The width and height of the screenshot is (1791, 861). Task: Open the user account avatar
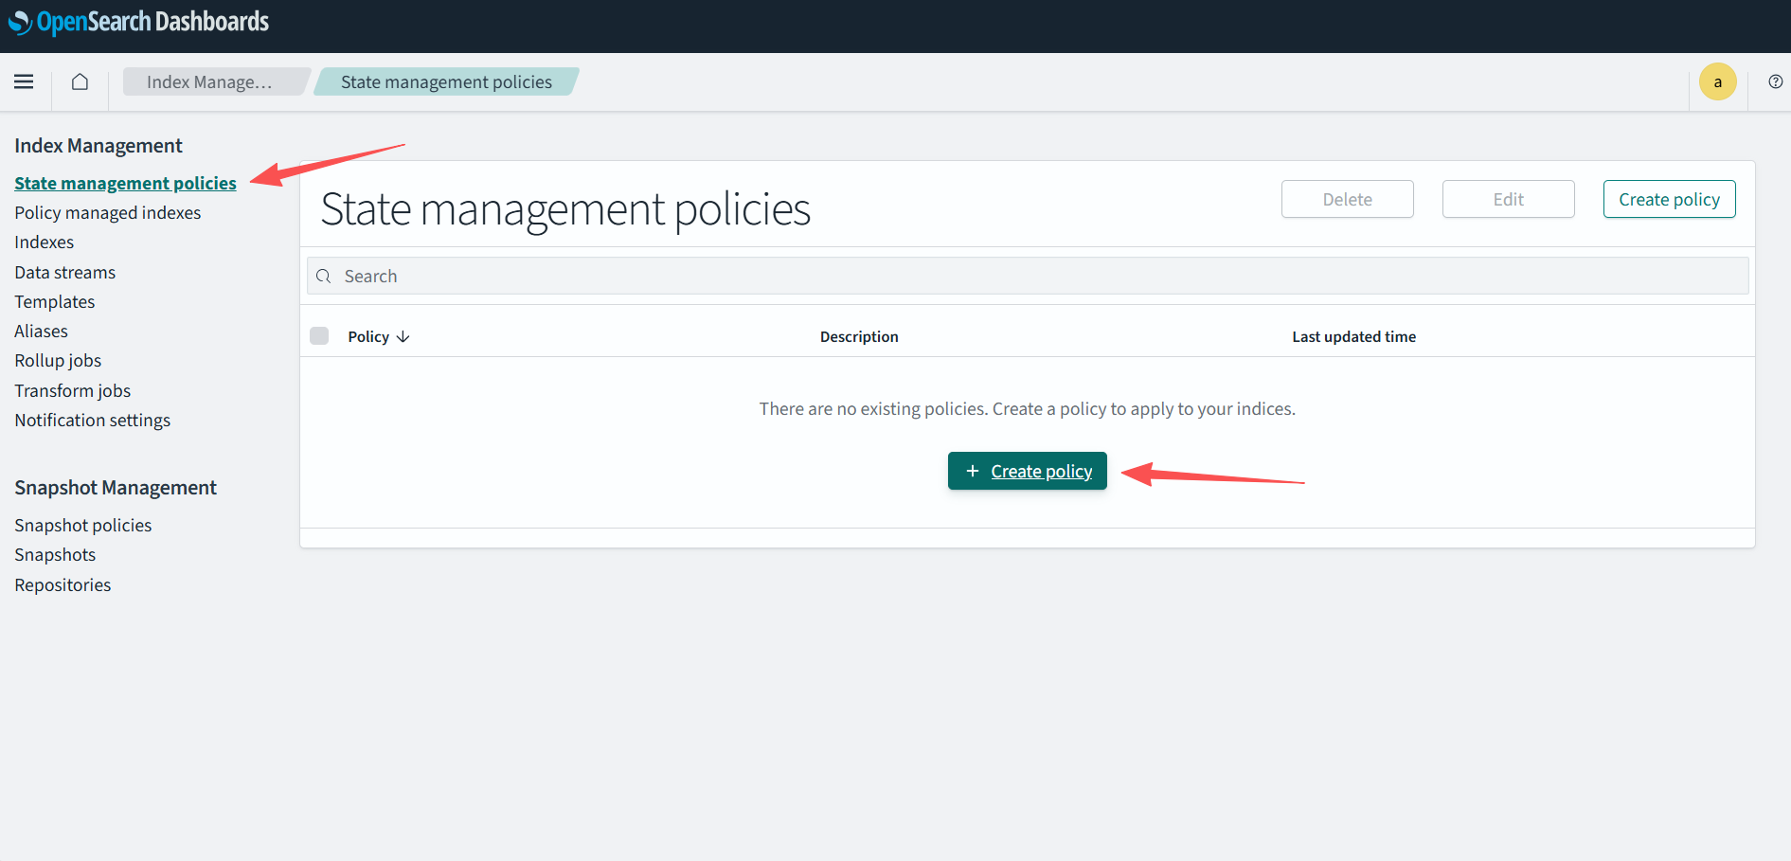click(1717, 82)
